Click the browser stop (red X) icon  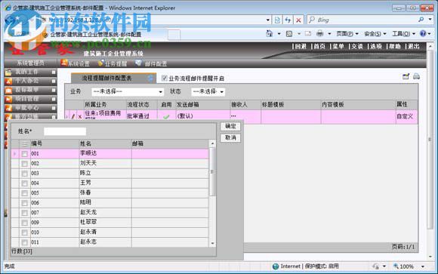tap(298, 20)
